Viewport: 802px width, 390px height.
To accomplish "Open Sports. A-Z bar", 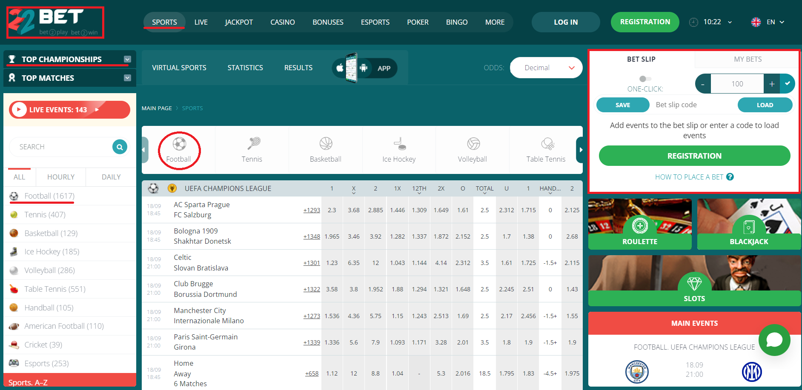I will 70,381.
